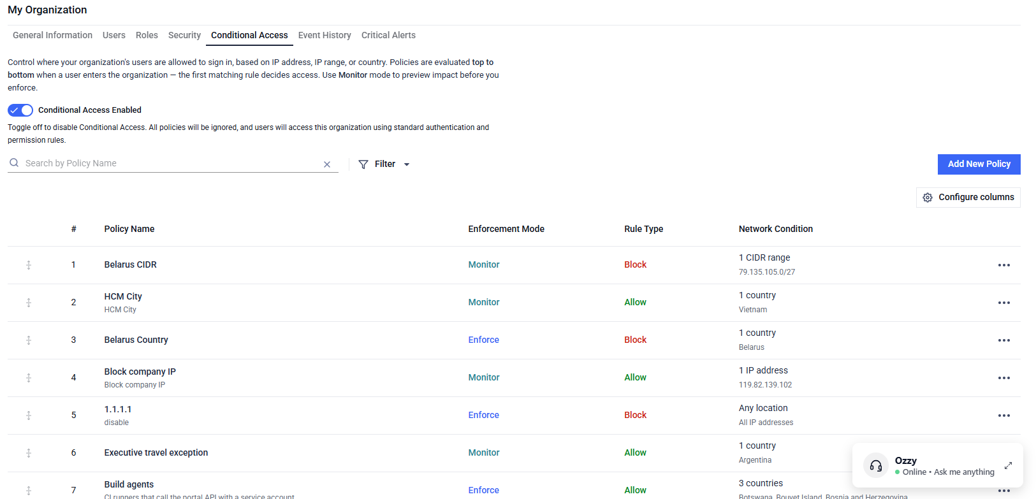Click the Rule Type column header

644,229
